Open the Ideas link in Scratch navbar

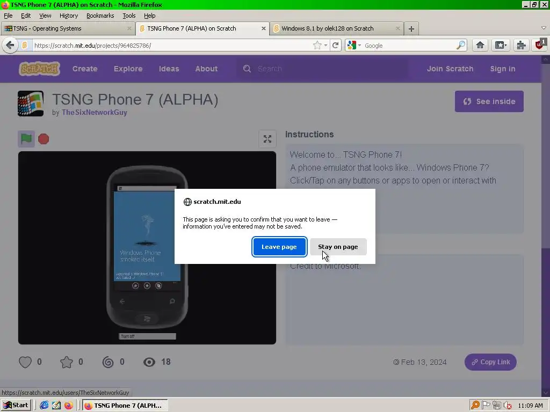[169, 69]
